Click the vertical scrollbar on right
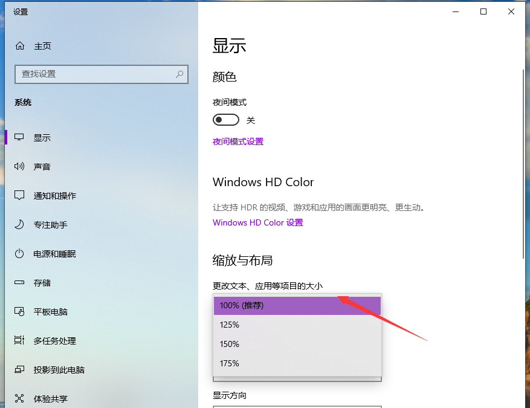Viewport: 530px width, 408px height. pyautogui.click(x=523, y=163)
